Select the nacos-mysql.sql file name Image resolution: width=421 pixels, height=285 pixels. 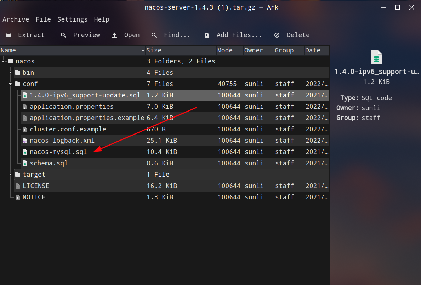(x=58, y=152)
